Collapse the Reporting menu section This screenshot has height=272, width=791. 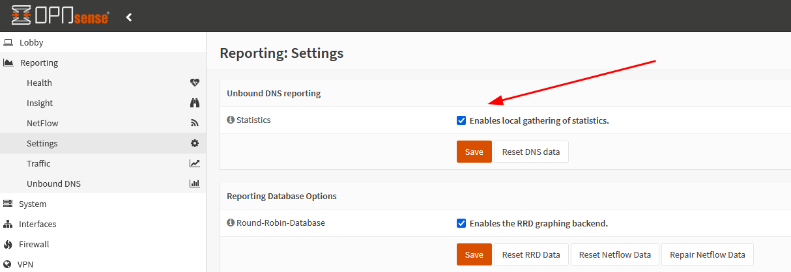pos(38,63)
